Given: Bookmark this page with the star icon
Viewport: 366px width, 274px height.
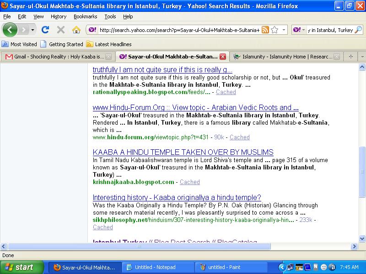Looking at the screenshot, I should 275,30.
